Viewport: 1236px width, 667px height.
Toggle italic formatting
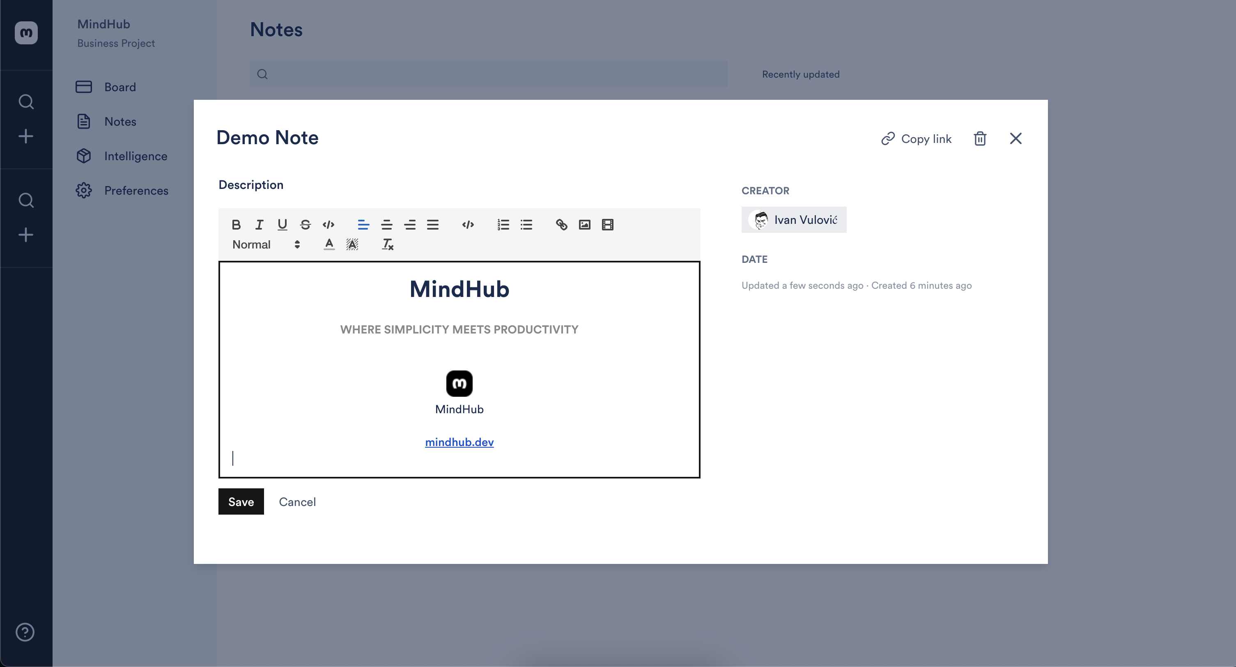coord(258,224)
